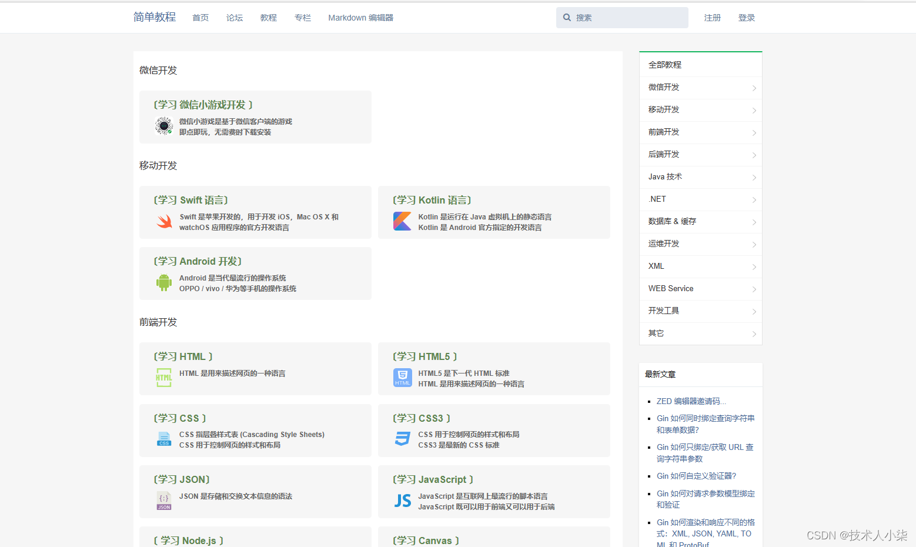Open the 学习 微信小游戏开发 card title
This screenshot has width=916, height=547.
(203, 105)
